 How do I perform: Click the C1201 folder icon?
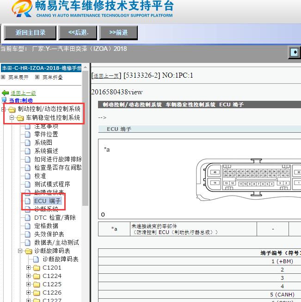37,268
